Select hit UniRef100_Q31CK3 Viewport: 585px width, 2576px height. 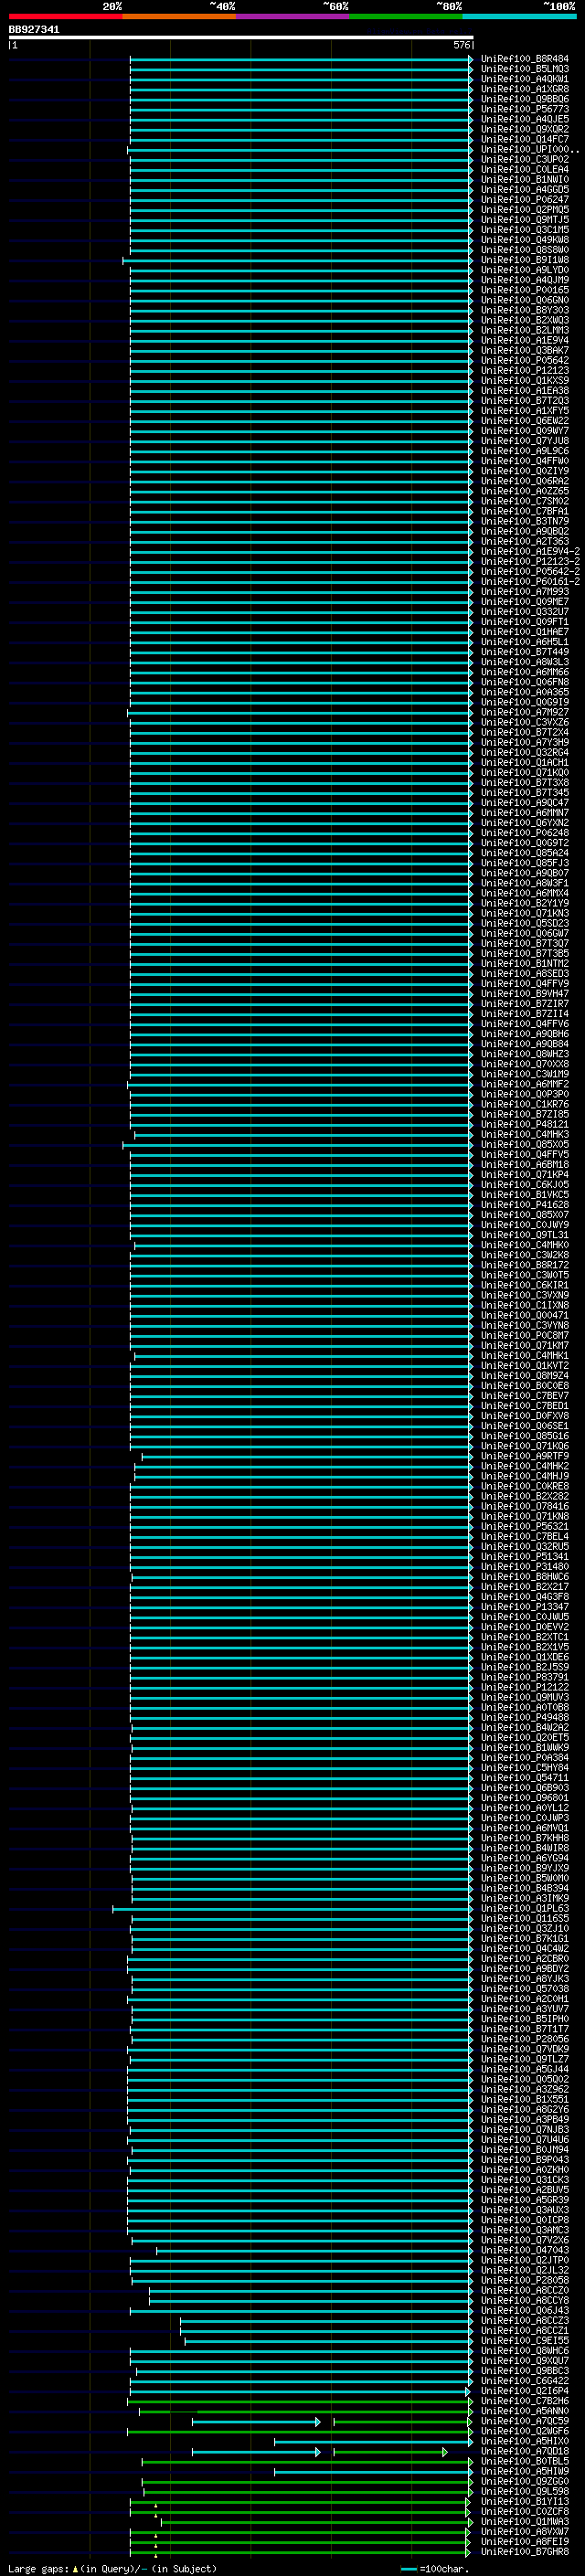coord(525,2180)
